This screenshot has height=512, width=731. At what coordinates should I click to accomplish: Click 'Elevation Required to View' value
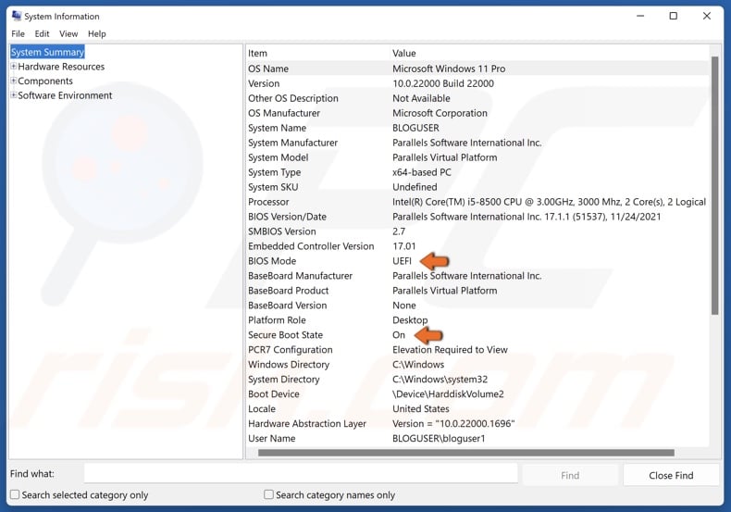(450, 350)
